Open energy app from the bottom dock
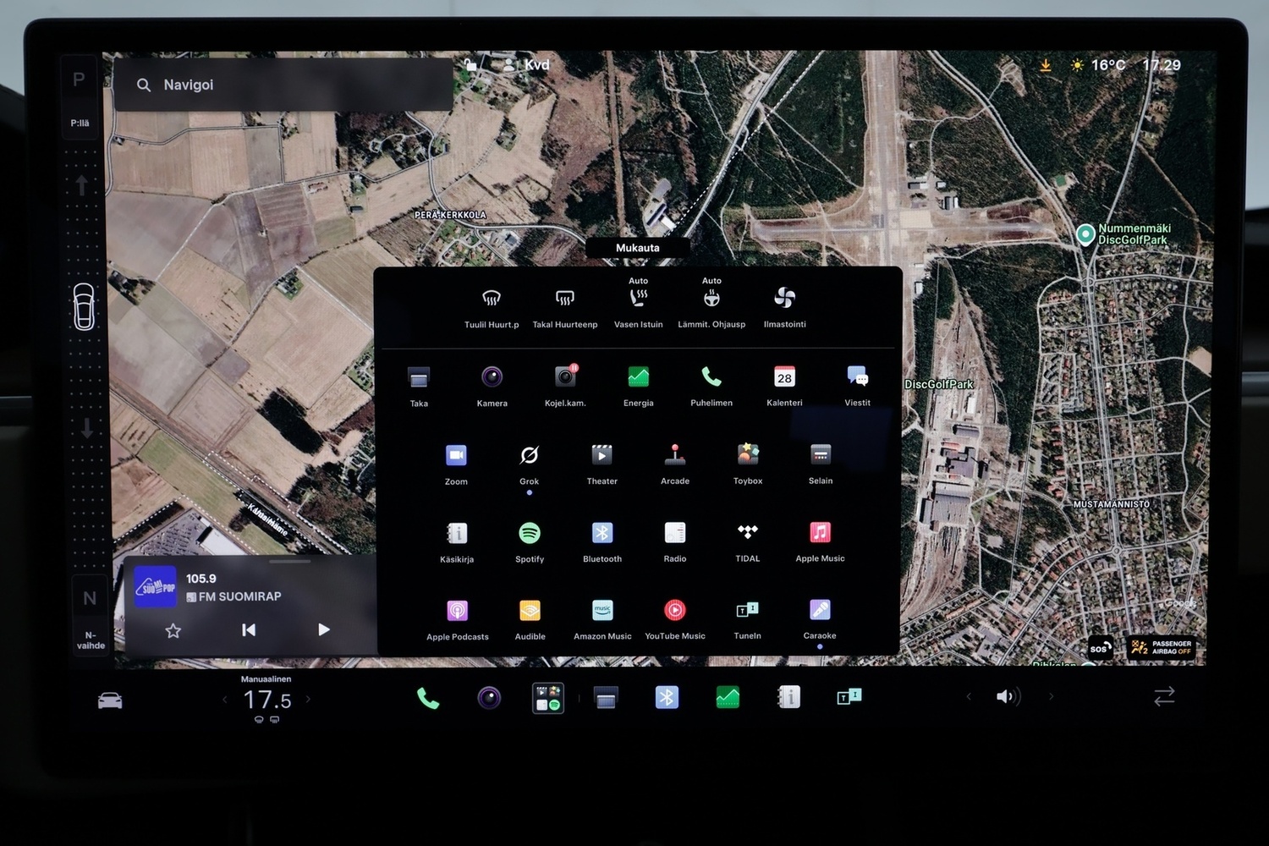Viewport: 1269px width, 846px height. pyautogui.click(x=728, y=697)
